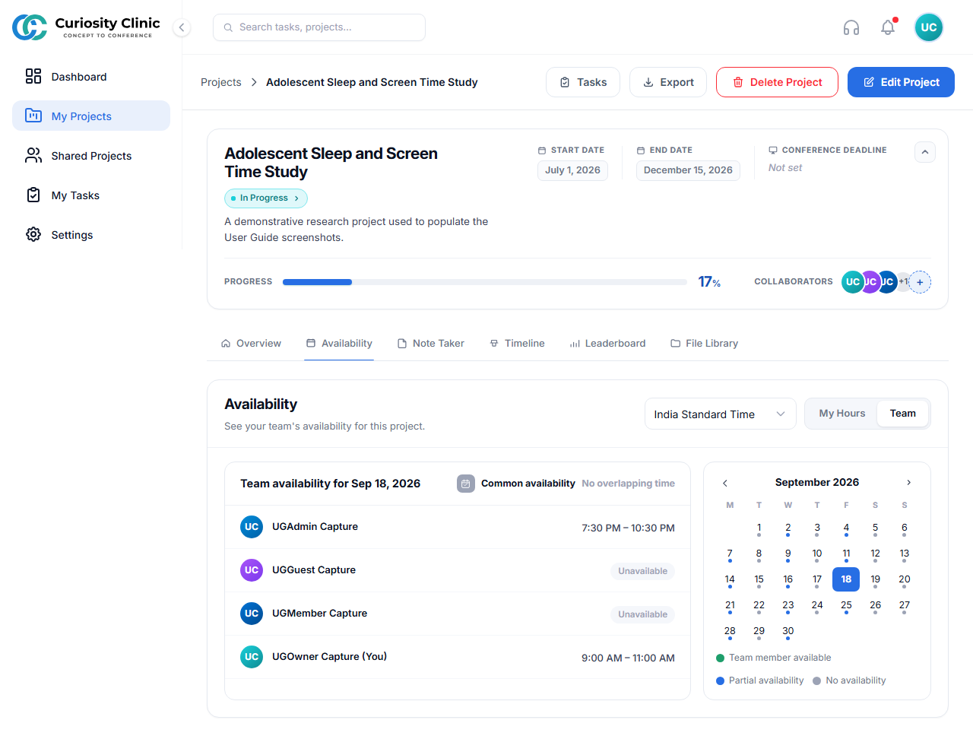
Task: Open the File Library tab
Action: click(705, 344)
